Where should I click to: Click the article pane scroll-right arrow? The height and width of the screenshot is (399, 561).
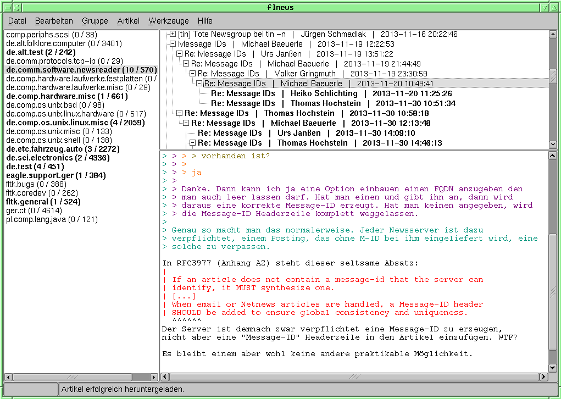click(x=544, y=377)
